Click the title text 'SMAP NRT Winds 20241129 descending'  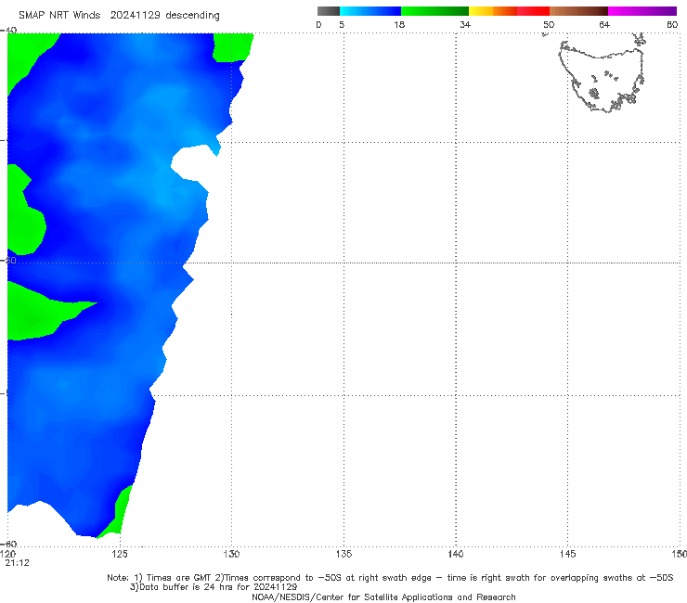pyautogui.click(x=119, y=16)
